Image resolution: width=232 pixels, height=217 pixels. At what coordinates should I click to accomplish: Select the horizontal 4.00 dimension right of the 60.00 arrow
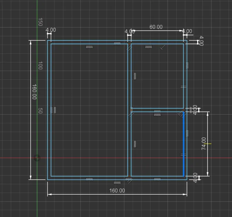click(x=187, y=31)
